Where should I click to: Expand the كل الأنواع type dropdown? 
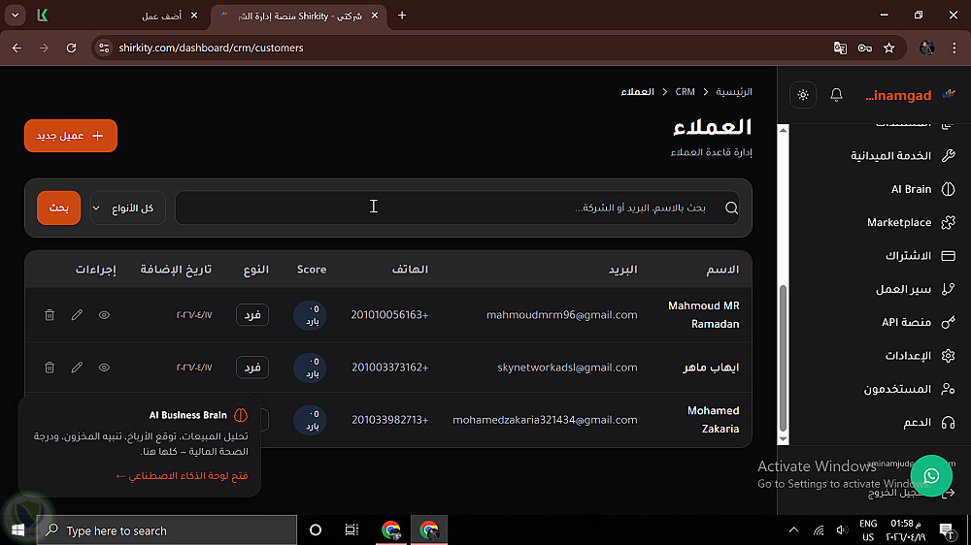(x=127, y=208)
